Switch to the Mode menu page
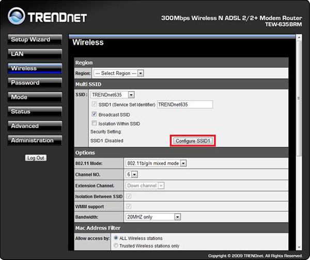The image size is (310, 260). coord(35,97)
